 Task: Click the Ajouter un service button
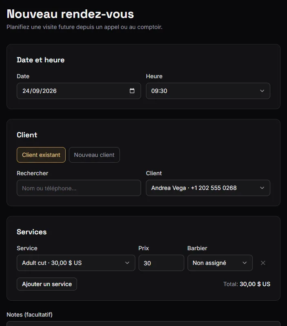click(x=47, y=284)
